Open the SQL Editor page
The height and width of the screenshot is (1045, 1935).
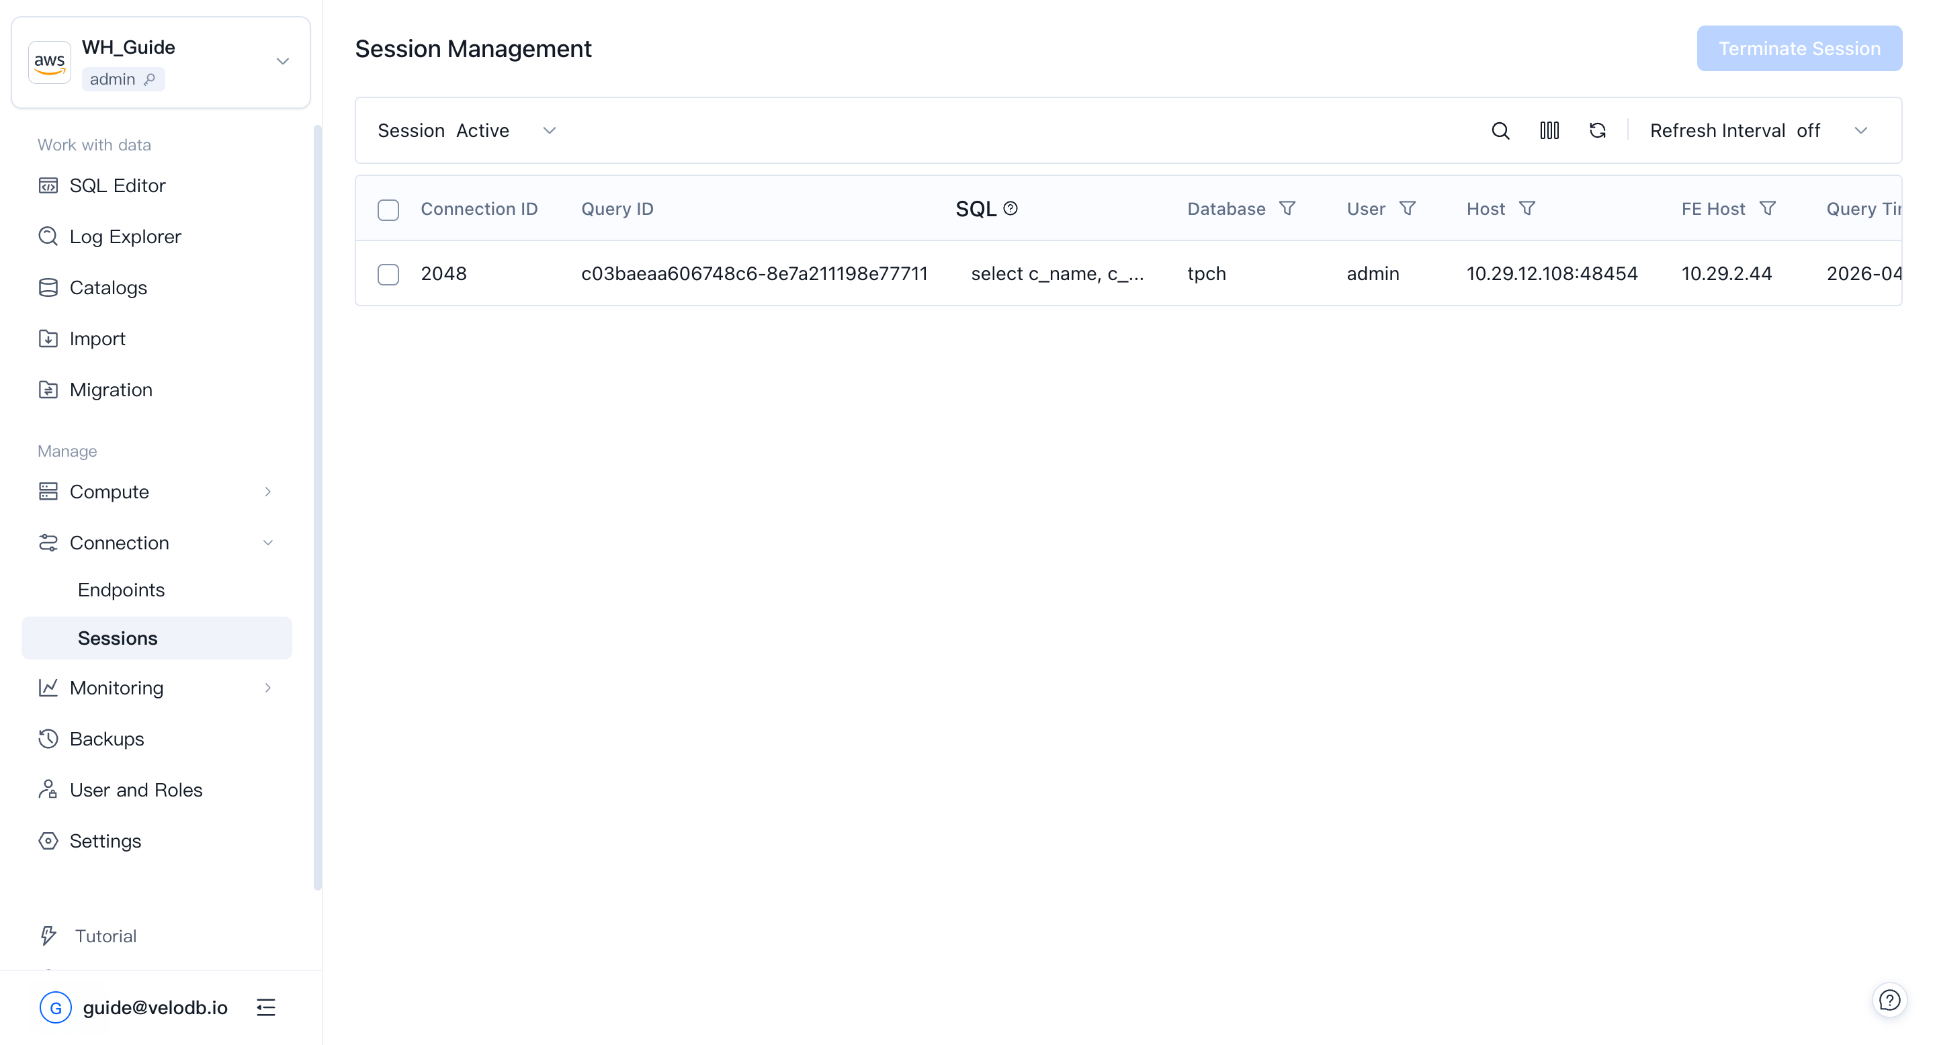(117, 185)
